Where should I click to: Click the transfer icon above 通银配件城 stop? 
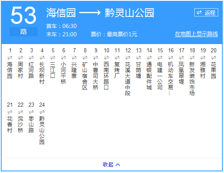149,58
